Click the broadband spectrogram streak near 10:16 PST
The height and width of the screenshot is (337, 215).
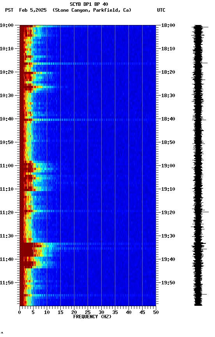tap(88, 64)
